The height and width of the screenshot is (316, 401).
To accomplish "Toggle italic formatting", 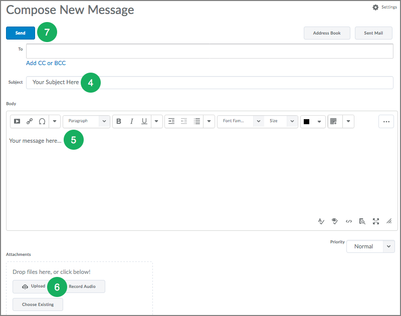I will (131, 121).
